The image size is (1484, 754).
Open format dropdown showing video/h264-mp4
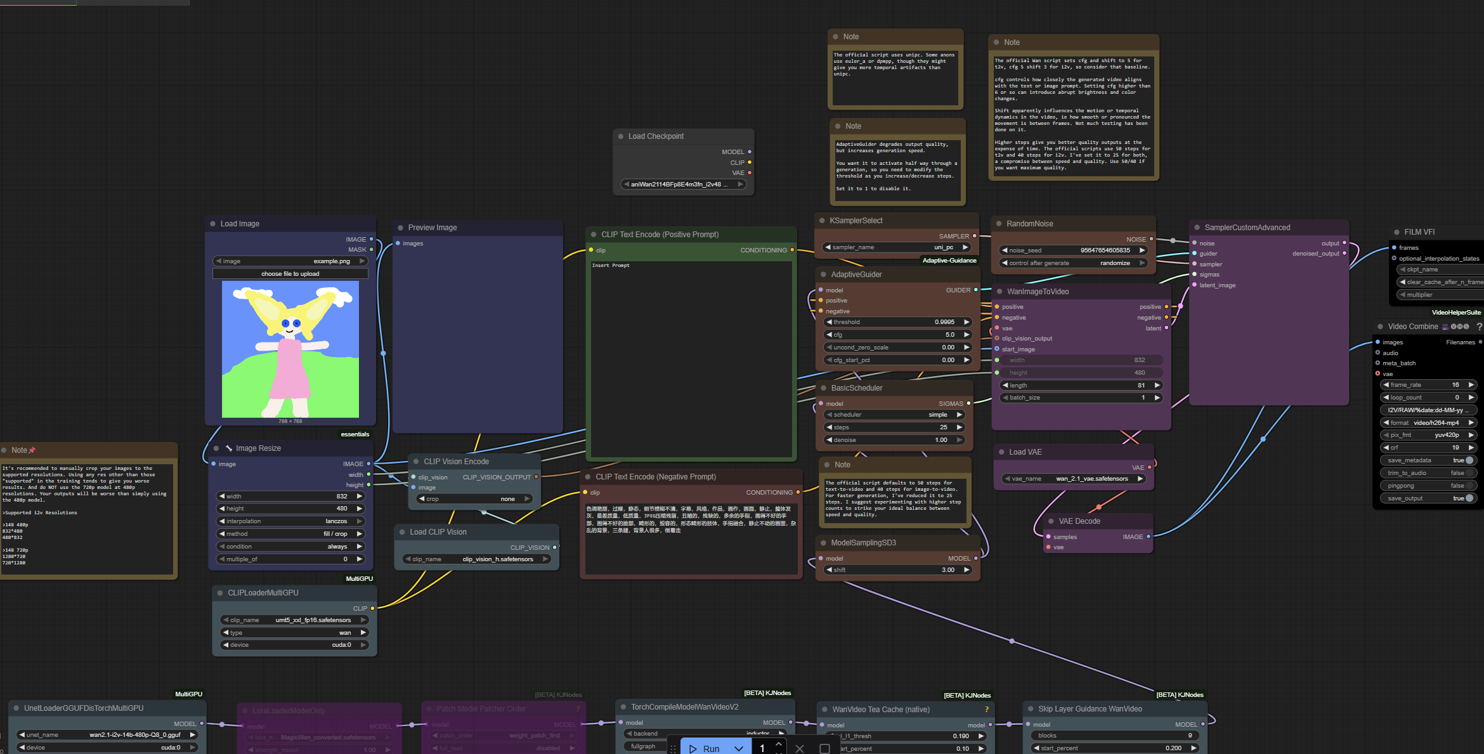tap(1428, 423)
